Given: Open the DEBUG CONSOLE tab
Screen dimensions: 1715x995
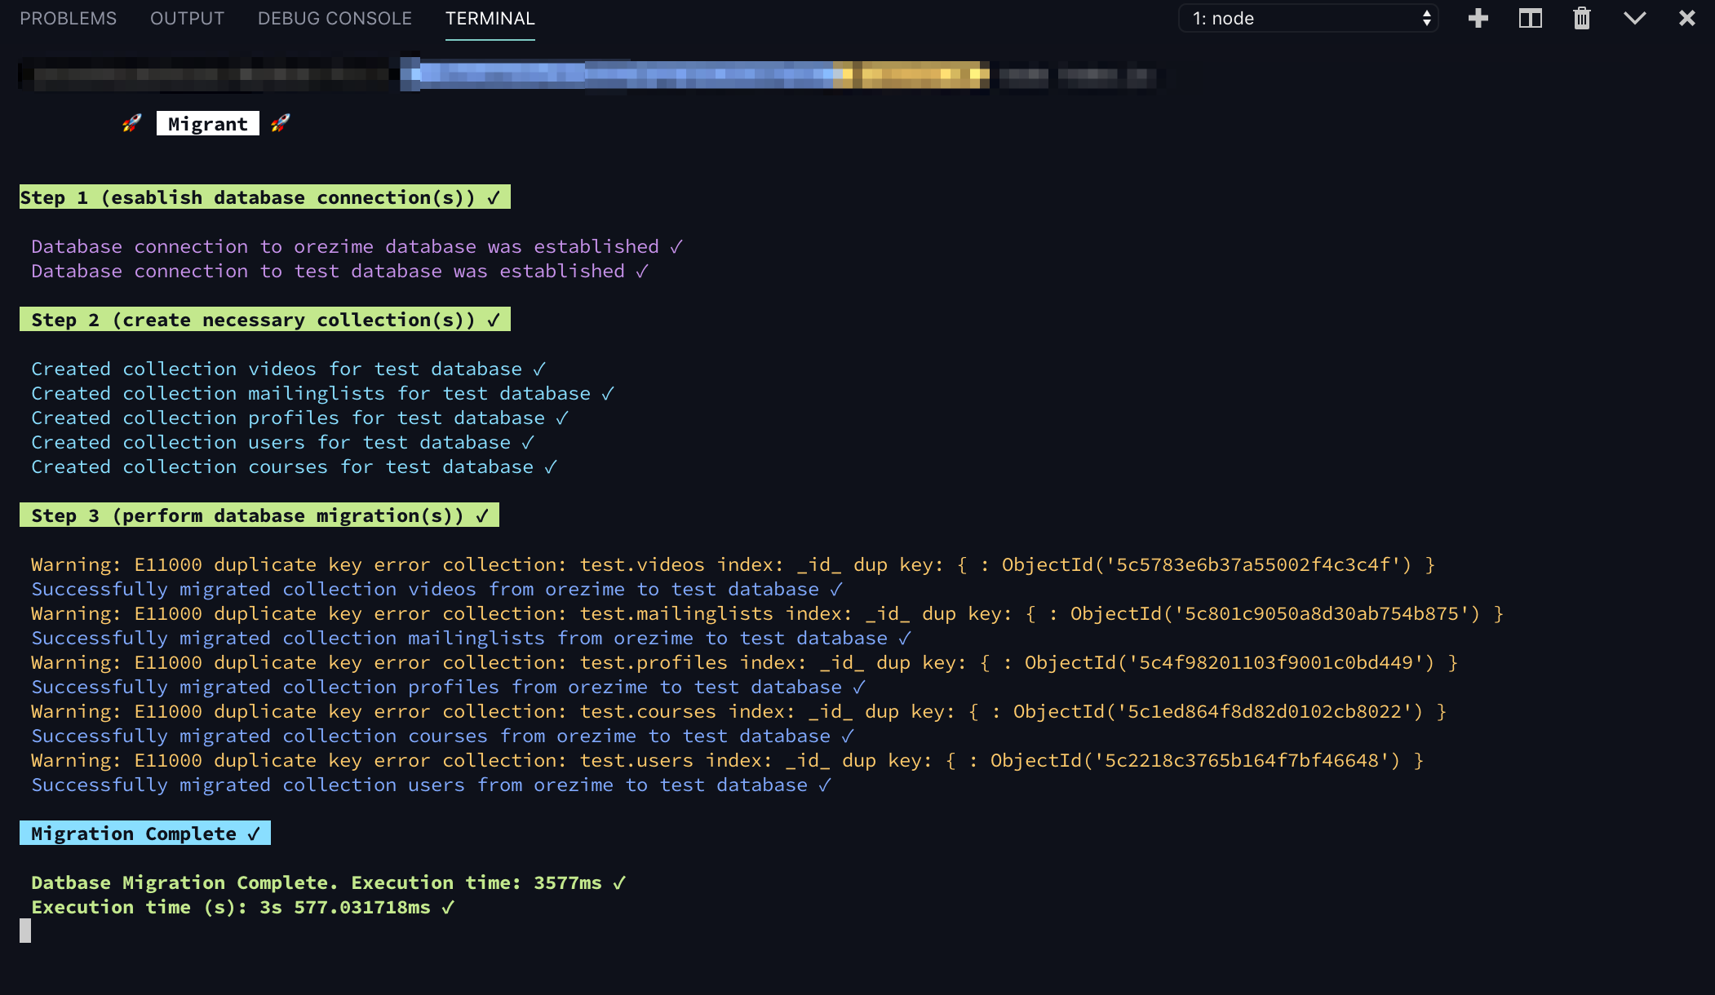Looking at the screenshot, I should click(335, 18).
